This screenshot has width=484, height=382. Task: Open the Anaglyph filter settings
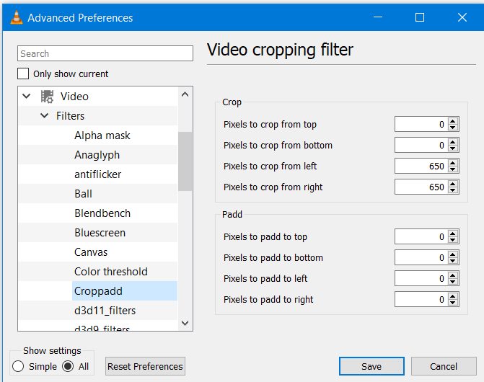pos(97,155)
